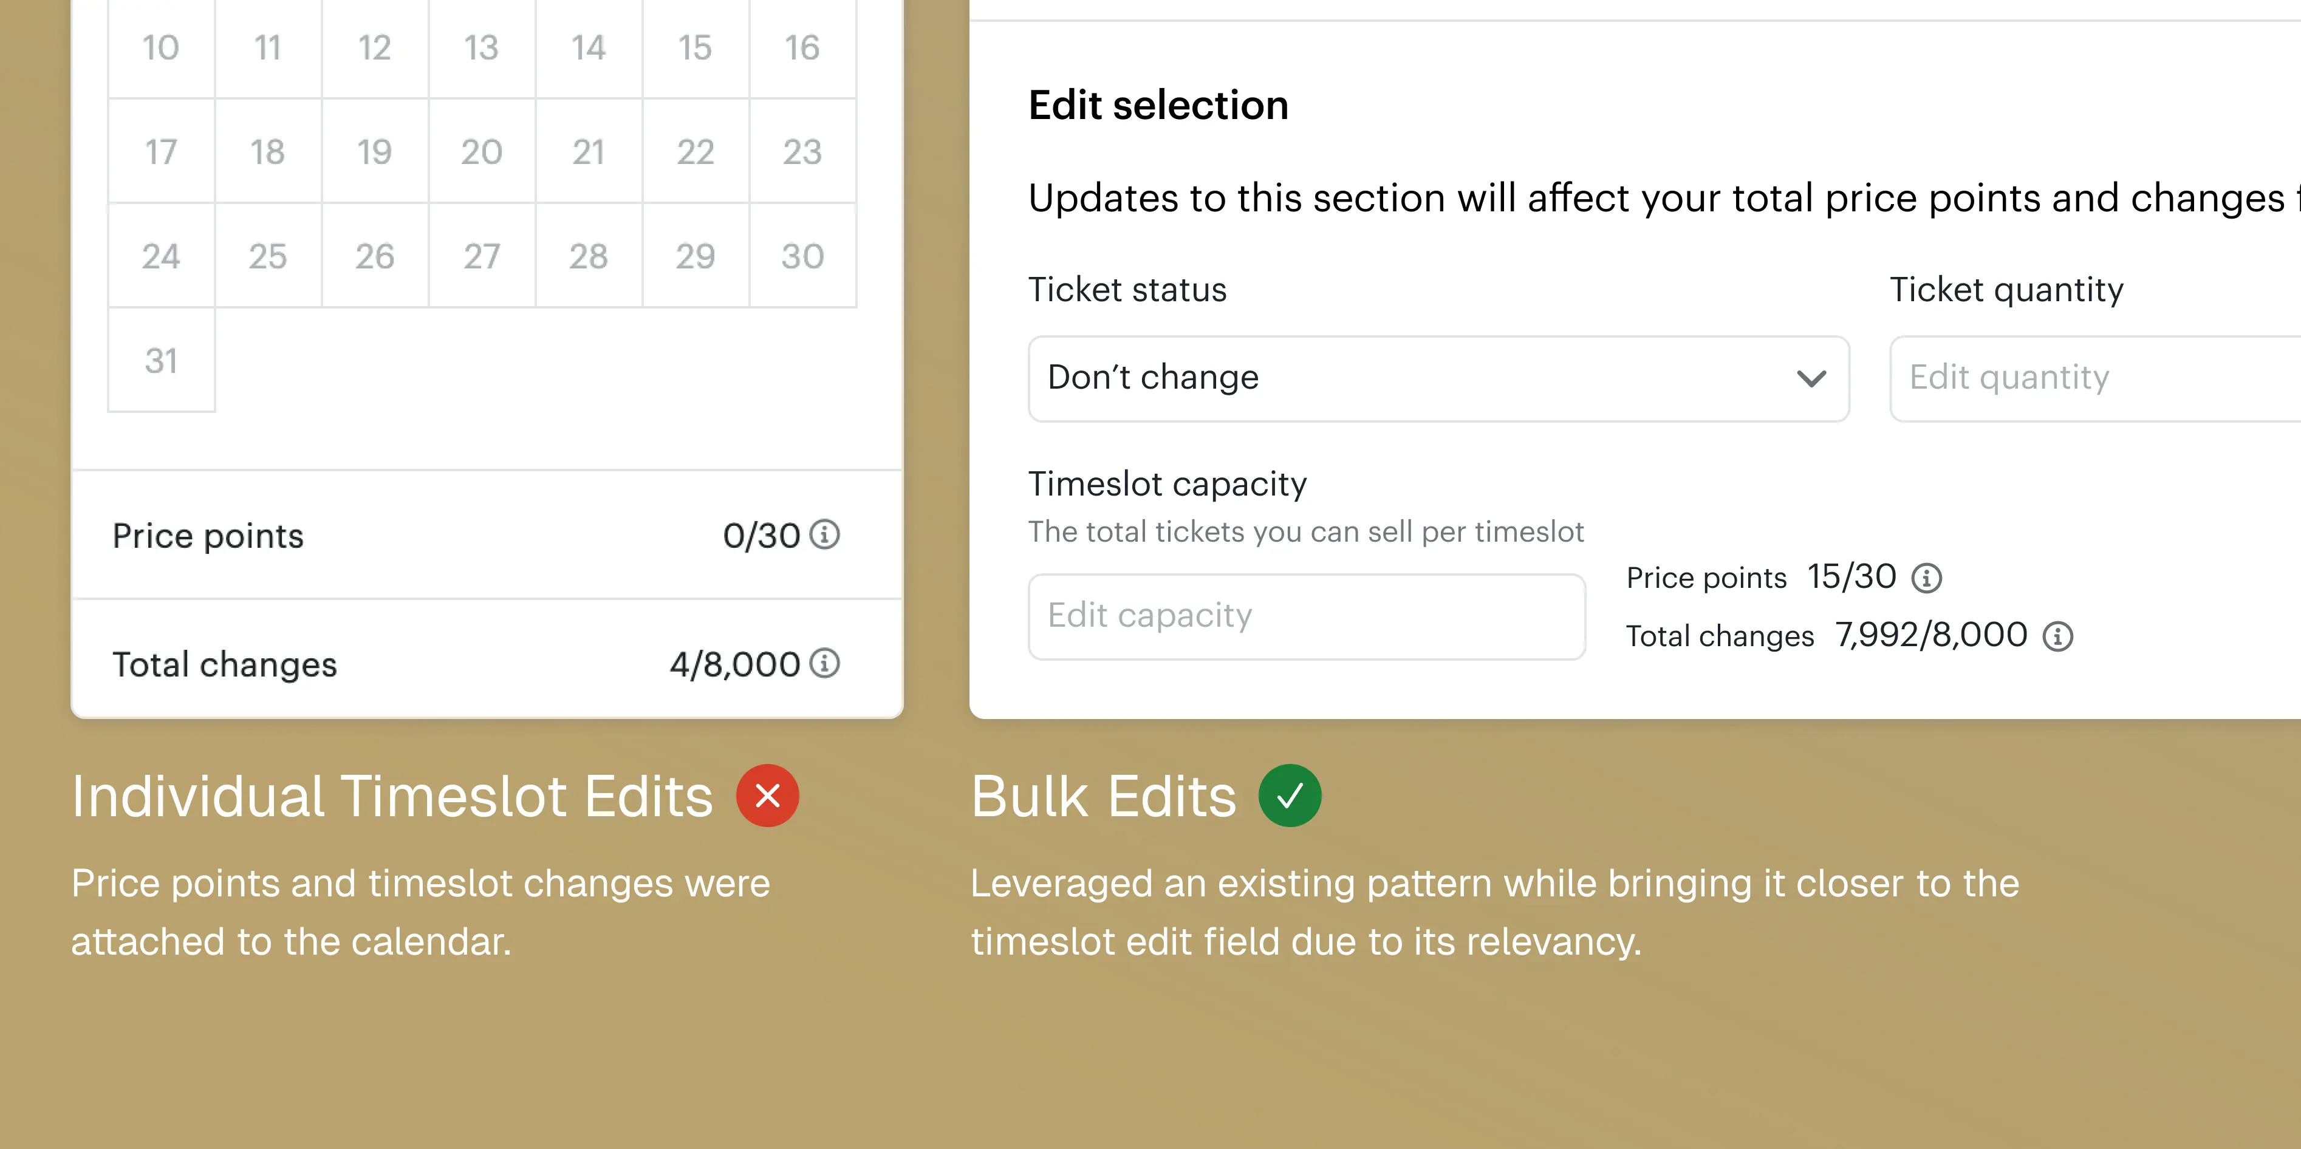
Task: Click the red X icon by Individual Timeslot Edits
Action: (767, 796)
